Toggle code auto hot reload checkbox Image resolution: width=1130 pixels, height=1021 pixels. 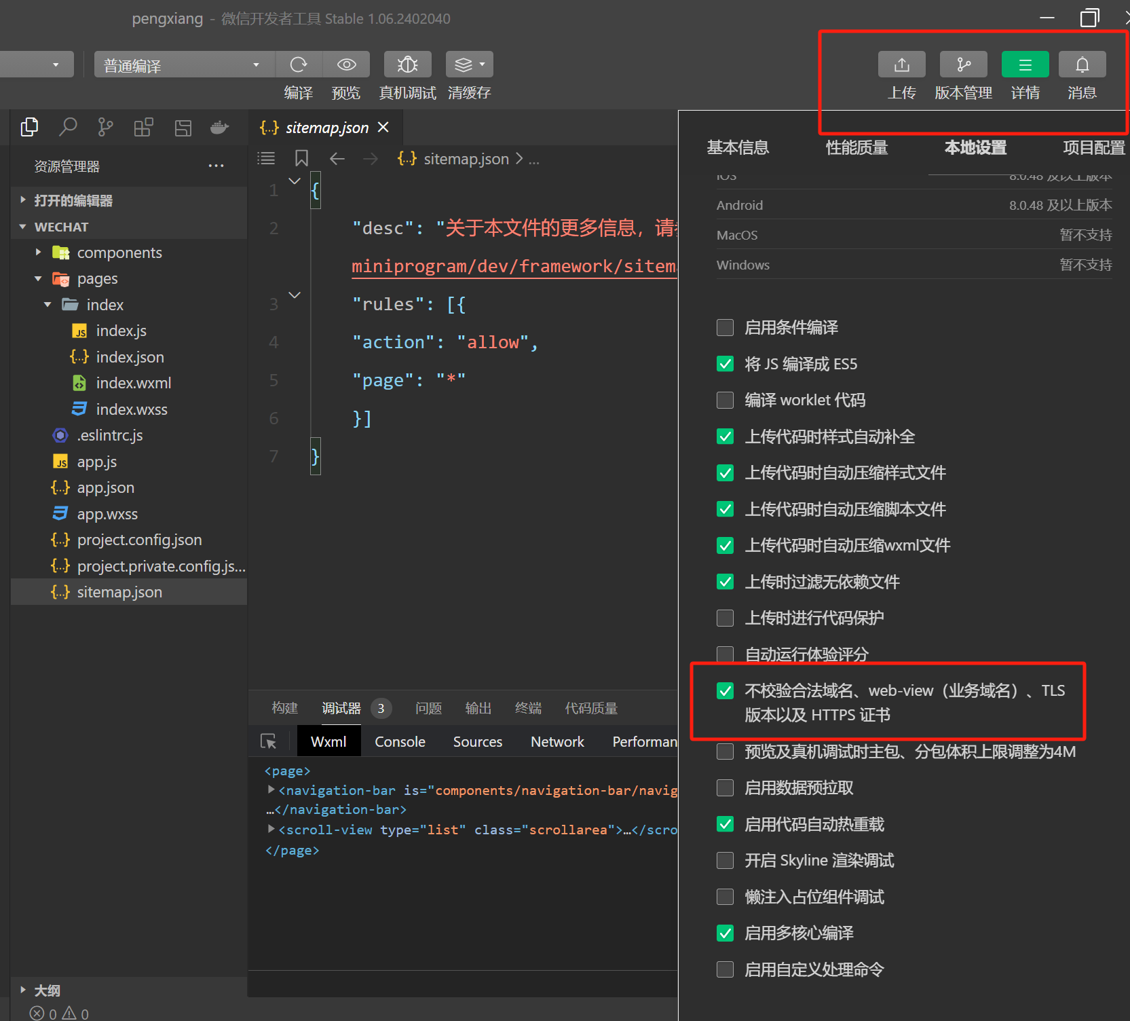point(725,824)
